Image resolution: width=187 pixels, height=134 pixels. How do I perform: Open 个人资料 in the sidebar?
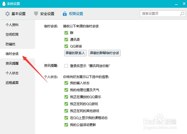point(17,25)
